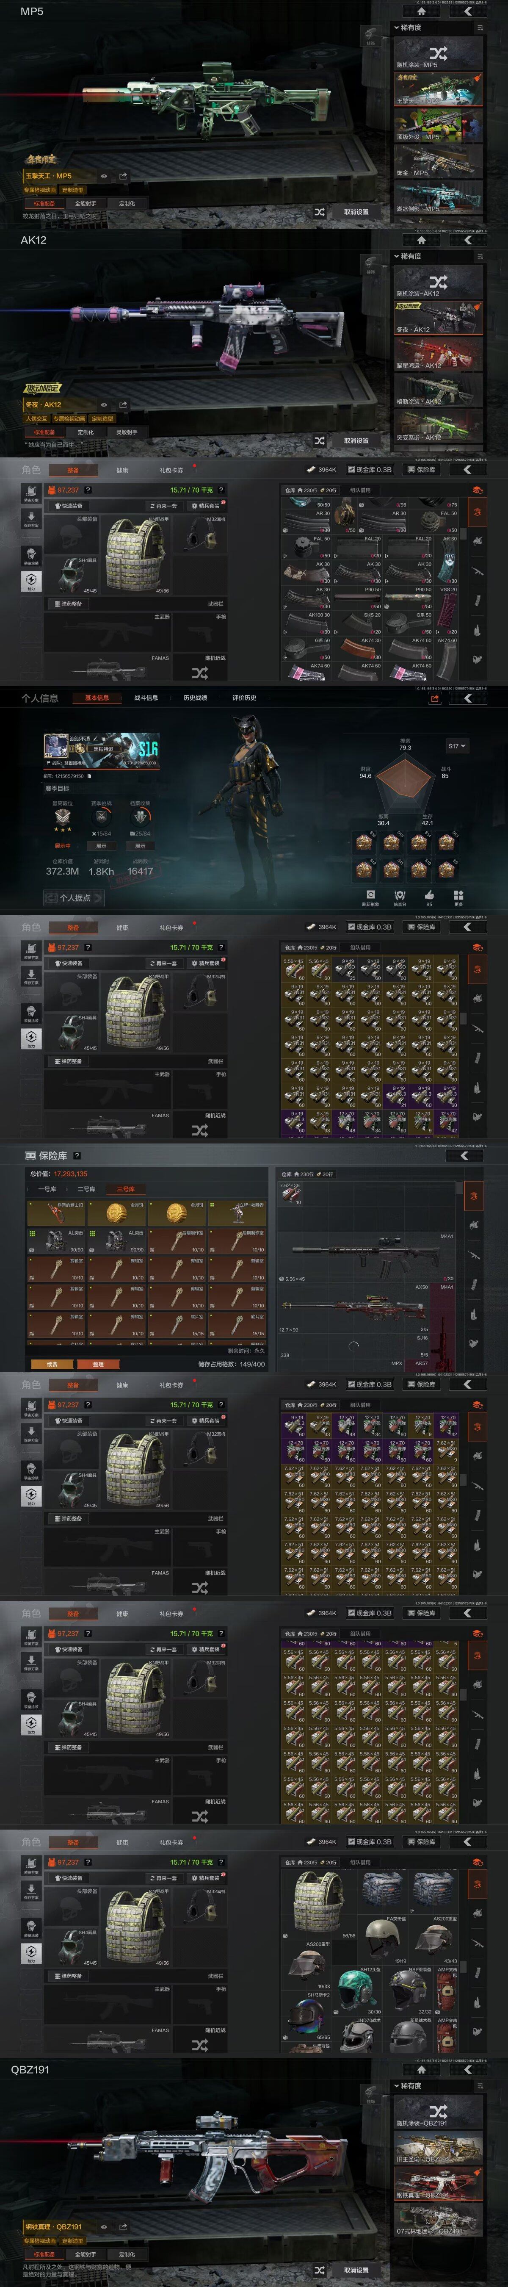Copy the player ID number on profile
508x2287 pixels.
[x=89, y=776]
